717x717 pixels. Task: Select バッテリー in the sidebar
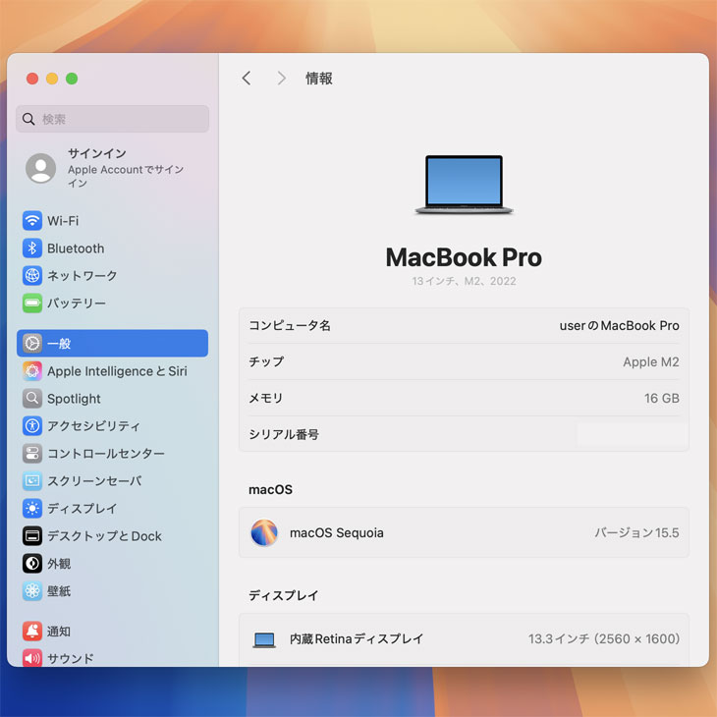tap(77, 303)
